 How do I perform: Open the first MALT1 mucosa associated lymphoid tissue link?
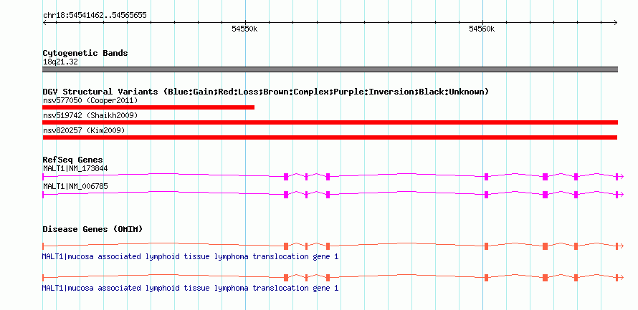click(190, 257)
